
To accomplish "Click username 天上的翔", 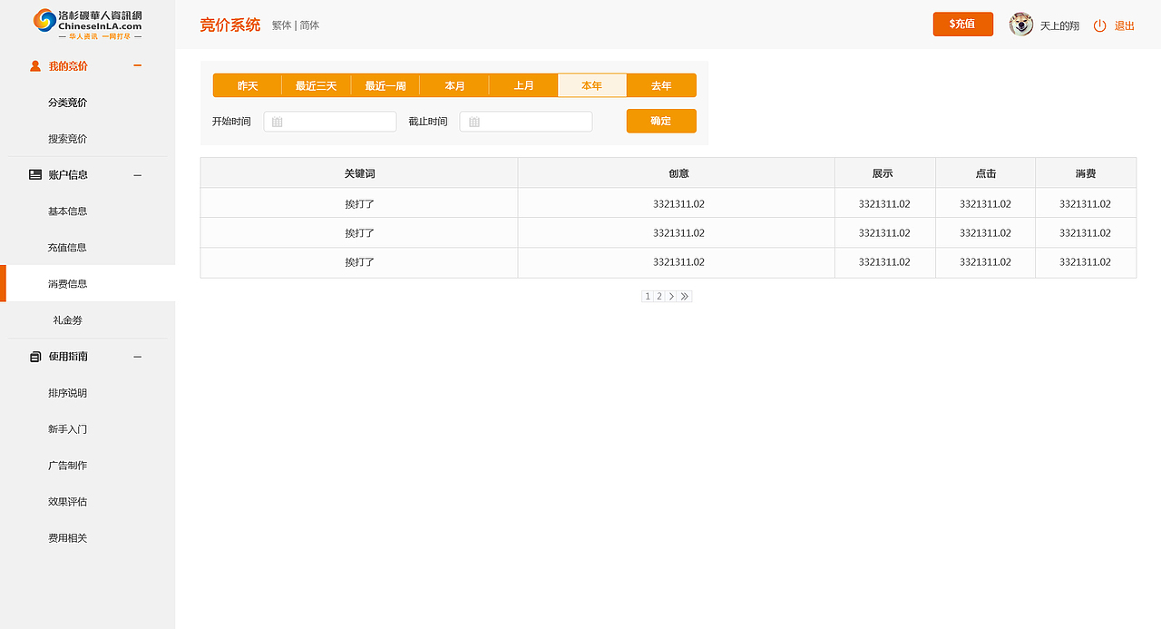I will [x=1059, y=25].
